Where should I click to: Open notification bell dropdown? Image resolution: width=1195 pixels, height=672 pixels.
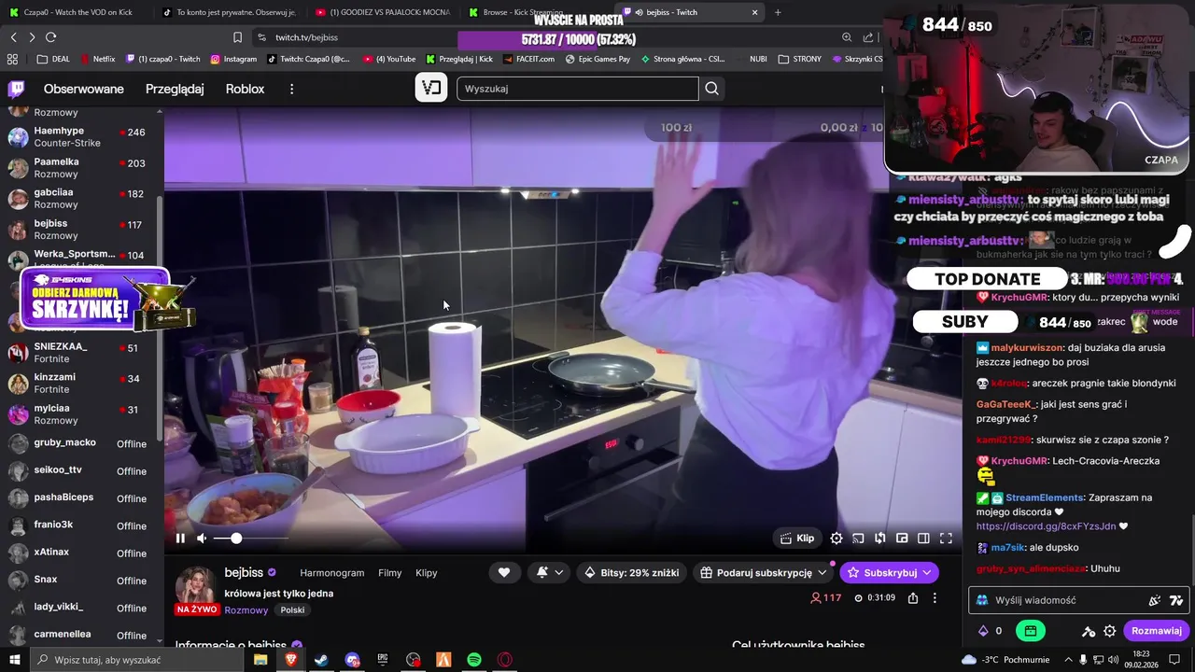click(x=549, y=572)
